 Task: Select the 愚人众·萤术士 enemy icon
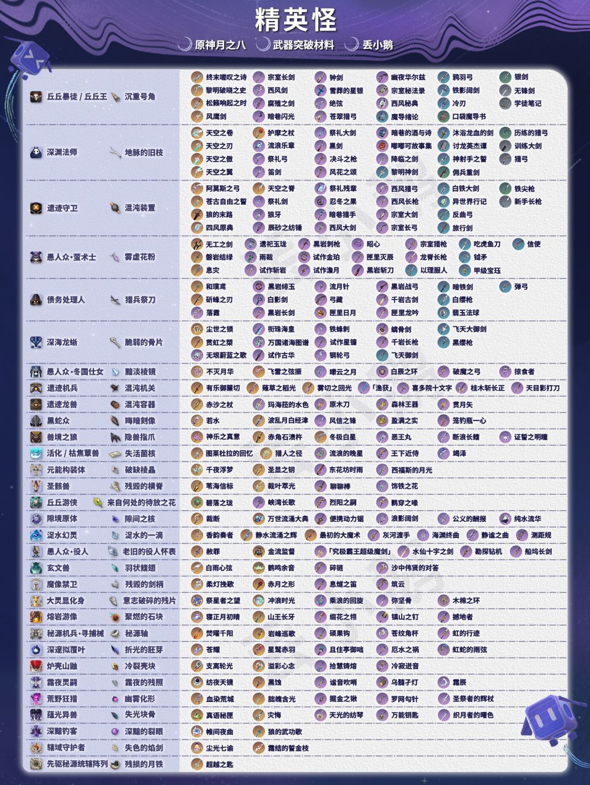pyautogui.click(x=36, y=257)
